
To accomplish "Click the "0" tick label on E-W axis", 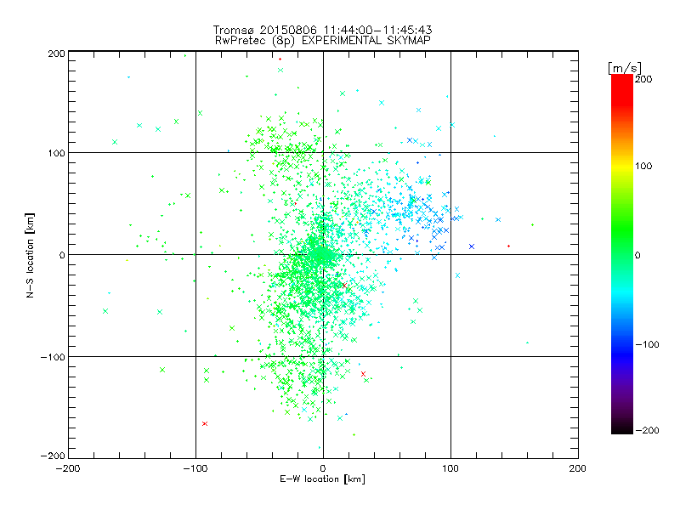I will point(323,468).
